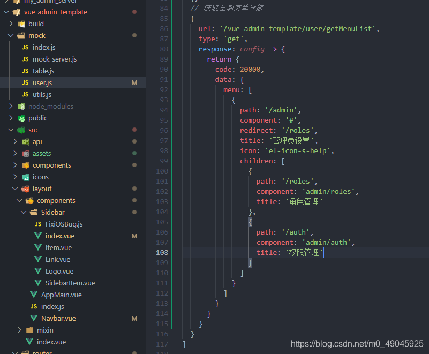This screenshot has width=429, height=354.
Task: Collapse the src folder chevron
Action: click(x=11, y=130)
